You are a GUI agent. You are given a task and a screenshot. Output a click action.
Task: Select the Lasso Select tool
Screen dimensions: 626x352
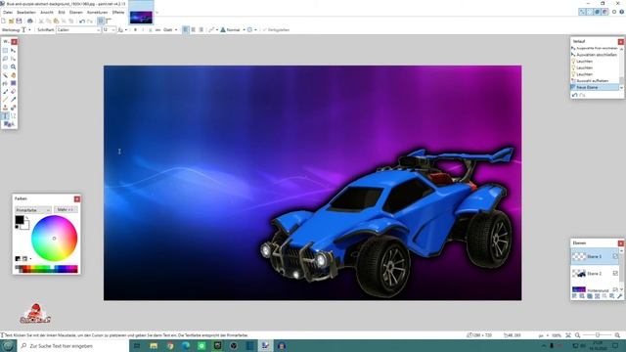(5, 59)
